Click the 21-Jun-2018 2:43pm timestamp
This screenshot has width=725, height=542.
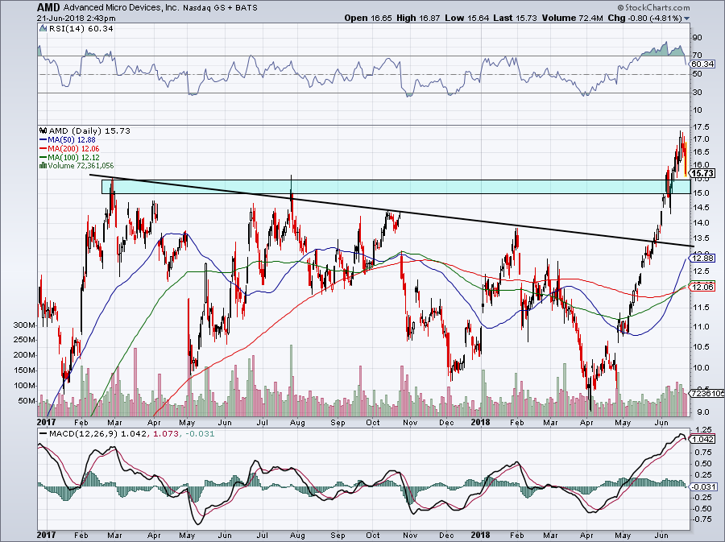pyautogui.click(x=77, y=19)
